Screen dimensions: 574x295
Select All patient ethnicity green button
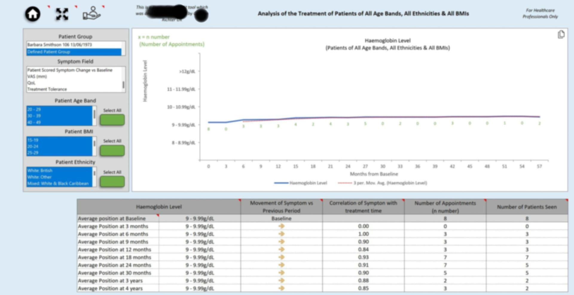[x=112, y=182]
